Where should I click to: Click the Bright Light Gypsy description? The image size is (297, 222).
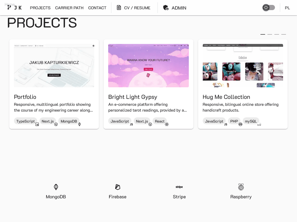pos(148,107)
